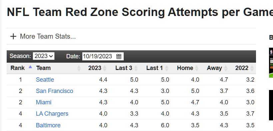Click the NBA betting ad thumbnail

(271, 63)
